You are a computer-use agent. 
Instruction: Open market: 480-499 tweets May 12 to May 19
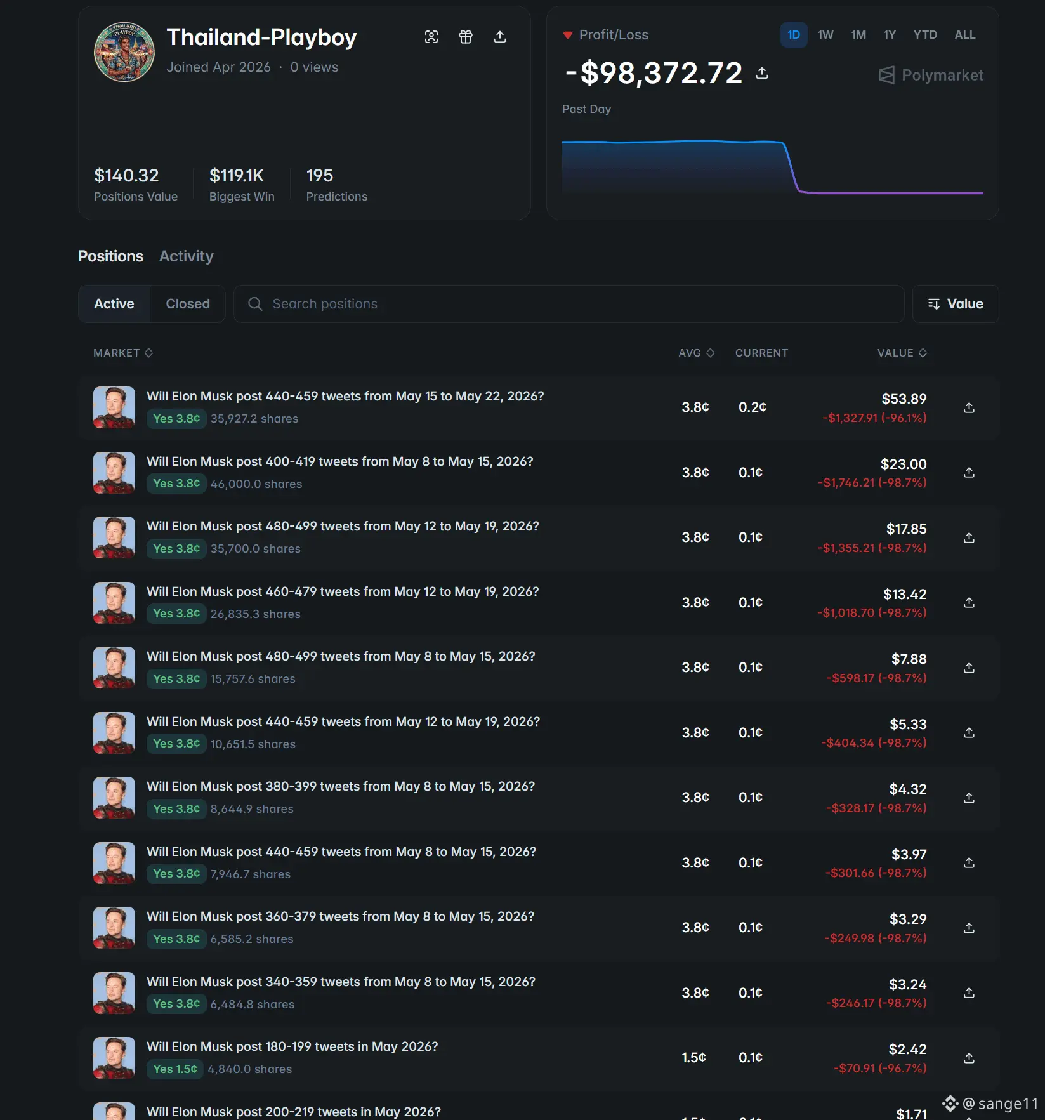(x=343, y=526)
